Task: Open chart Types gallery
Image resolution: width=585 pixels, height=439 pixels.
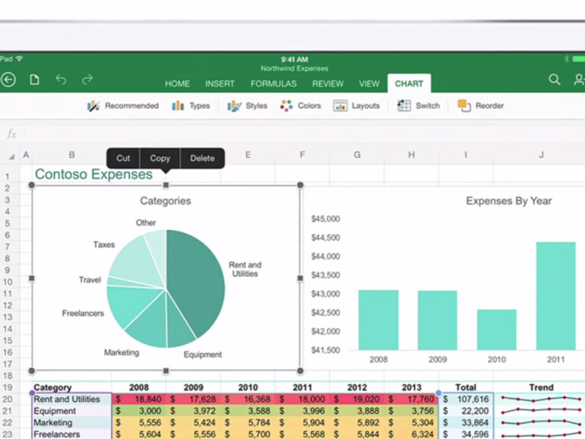Action: (191, 106)
